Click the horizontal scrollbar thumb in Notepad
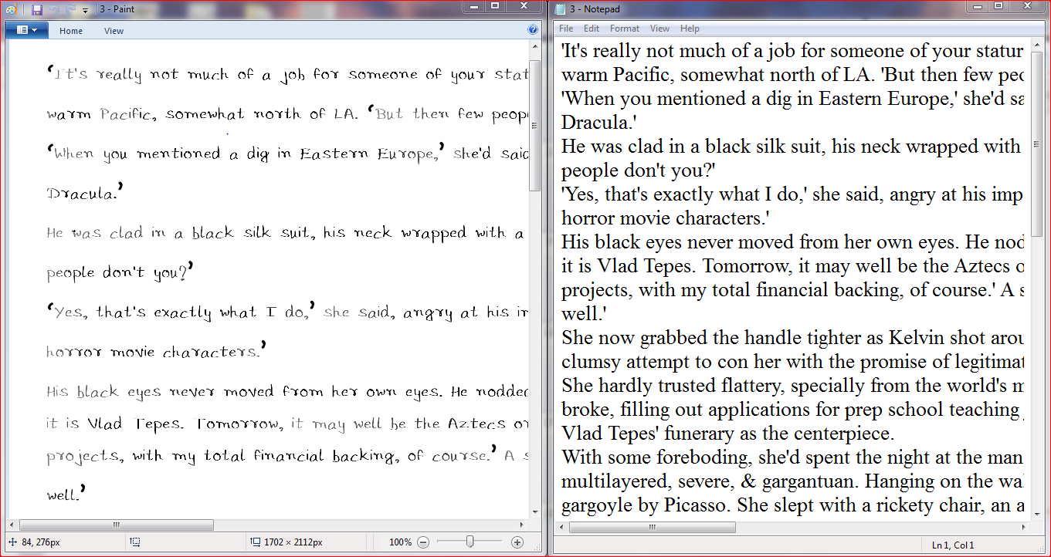1051x557 pixels. click(x=653, y=528)
